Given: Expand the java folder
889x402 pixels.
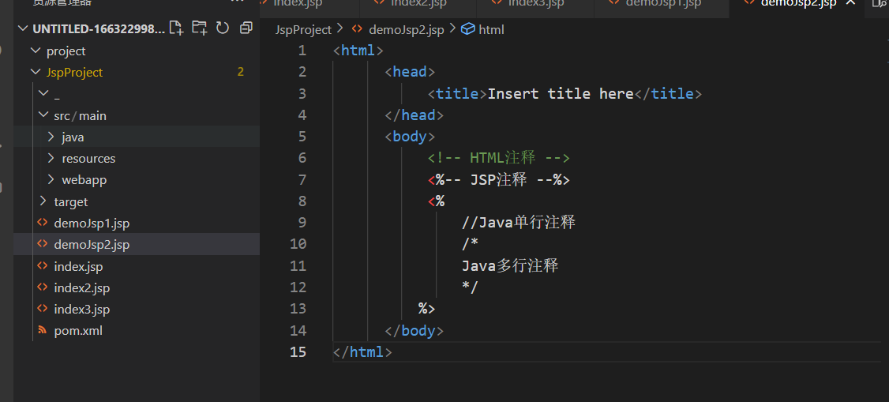Looking at the screenshot, I should tap(51, 137).
